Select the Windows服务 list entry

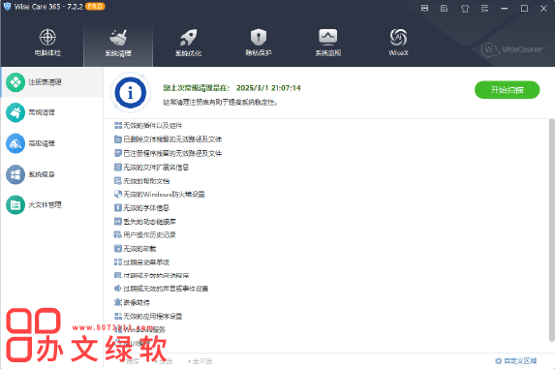(x=140, y=329)
